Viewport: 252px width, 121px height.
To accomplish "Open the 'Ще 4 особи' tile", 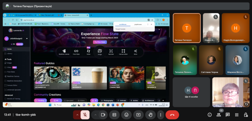I will [191, 92].
